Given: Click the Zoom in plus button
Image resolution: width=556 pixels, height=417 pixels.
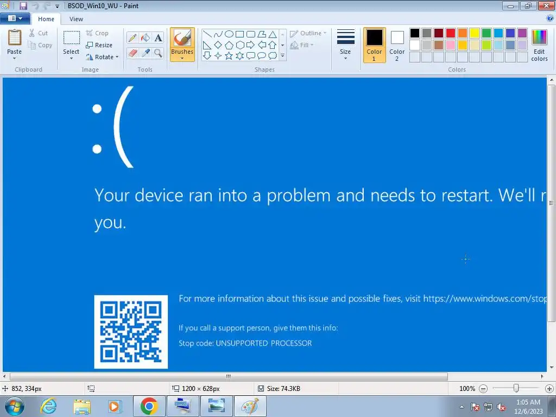Looking at the screenshot, I should coord(549,389).
